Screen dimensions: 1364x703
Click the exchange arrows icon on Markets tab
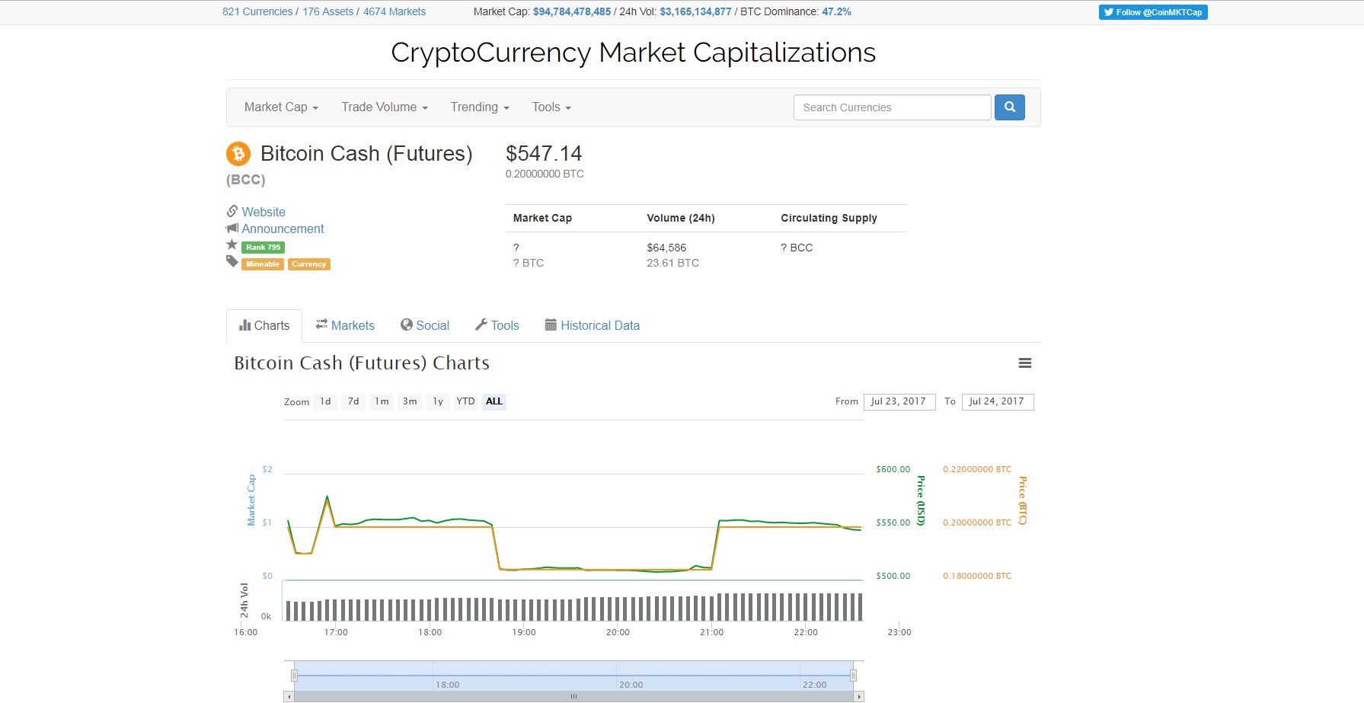click(x=321, y=324)
